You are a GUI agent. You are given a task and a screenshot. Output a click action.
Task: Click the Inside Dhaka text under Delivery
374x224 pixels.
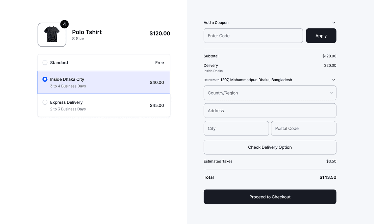213,71
